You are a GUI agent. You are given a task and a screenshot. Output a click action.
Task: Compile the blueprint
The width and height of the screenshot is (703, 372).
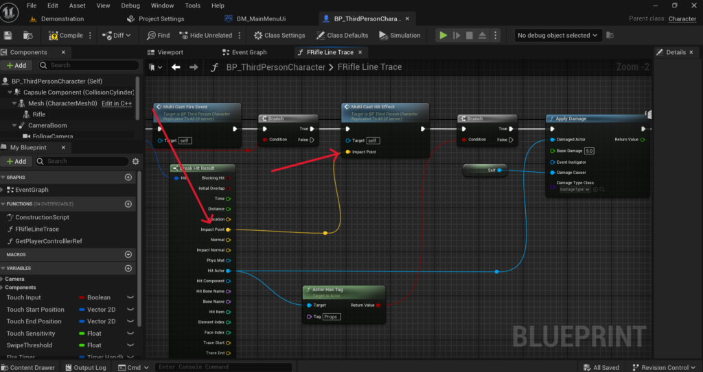coord(66,36)
